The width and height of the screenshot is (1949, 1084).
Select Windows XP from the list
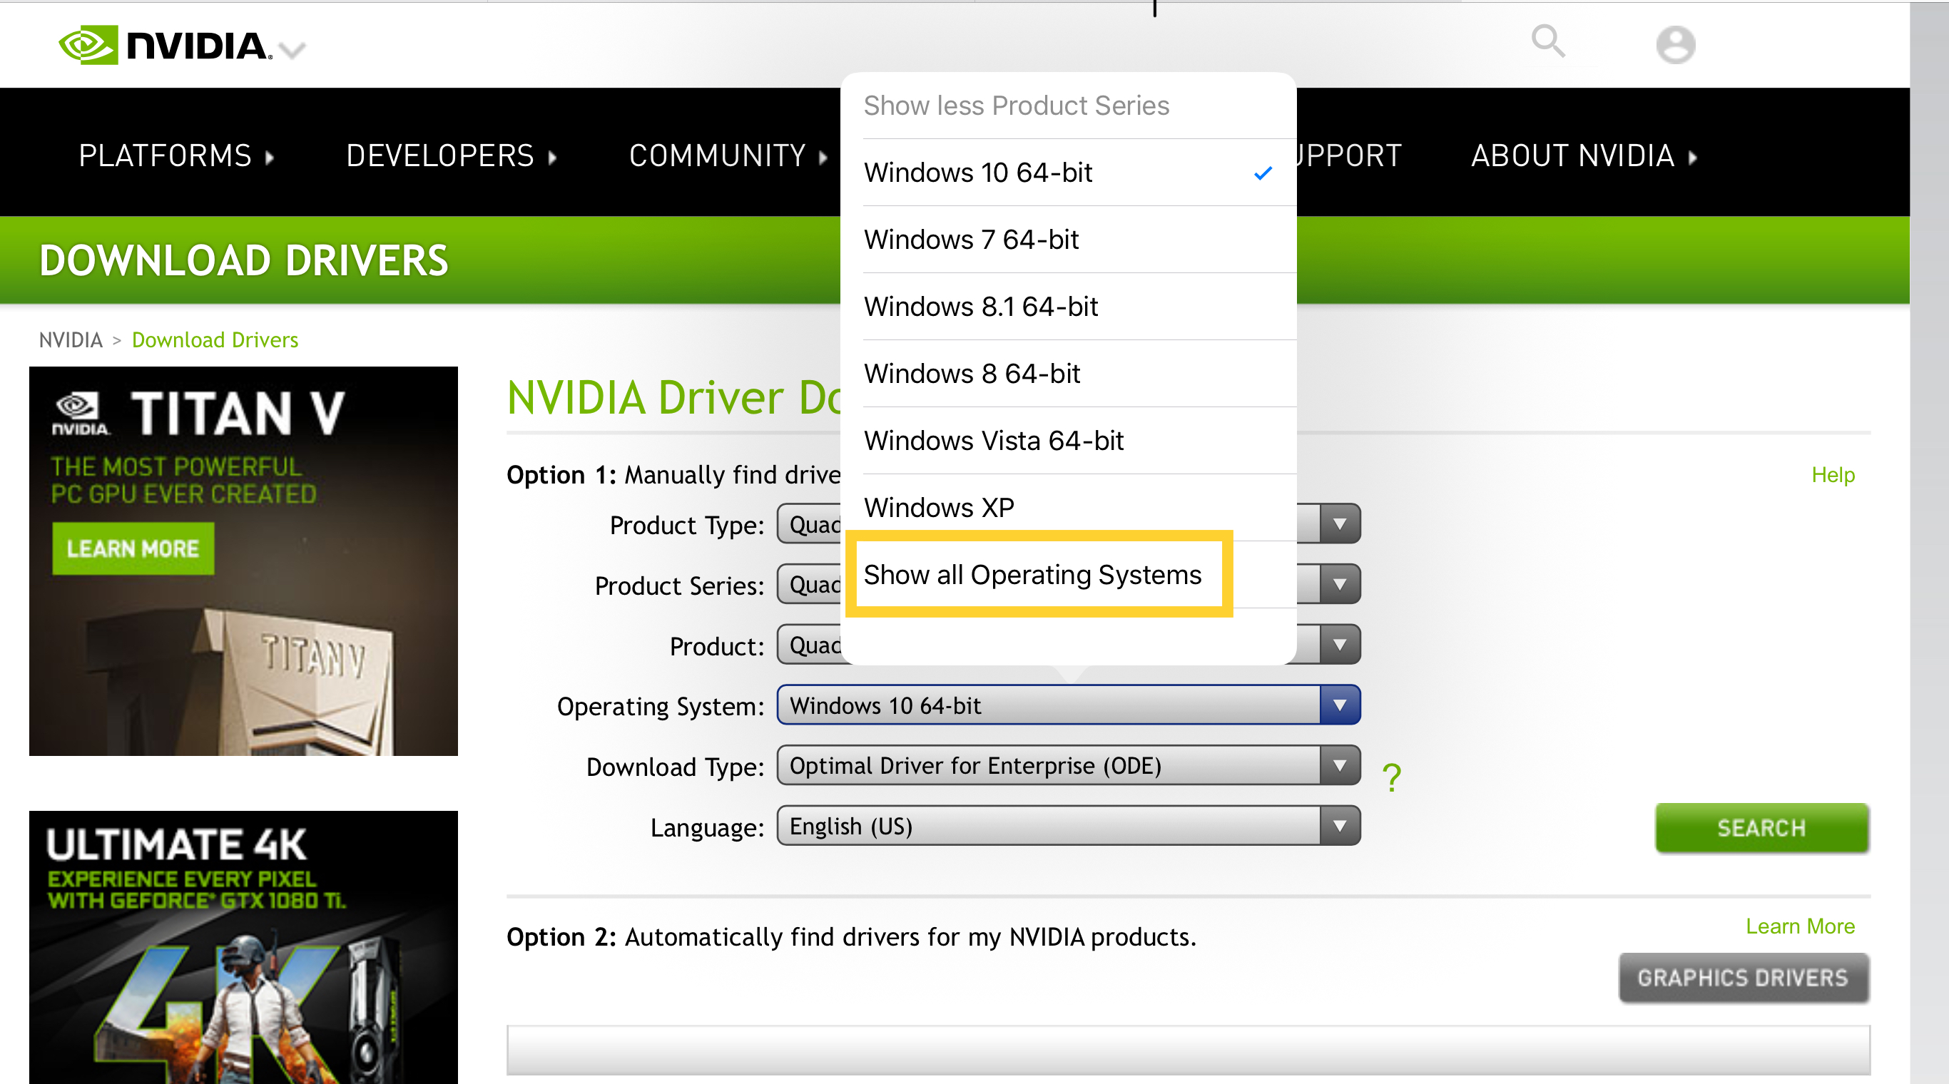[938, 508]
